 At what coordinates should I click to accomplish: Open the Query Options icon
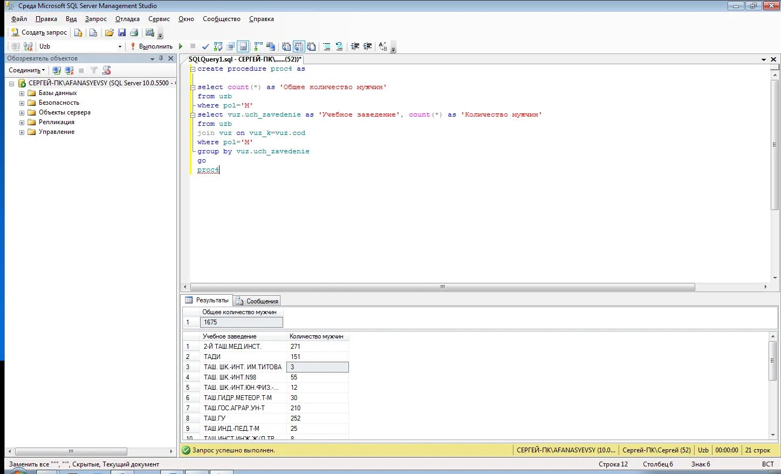(x=231, y=46)
